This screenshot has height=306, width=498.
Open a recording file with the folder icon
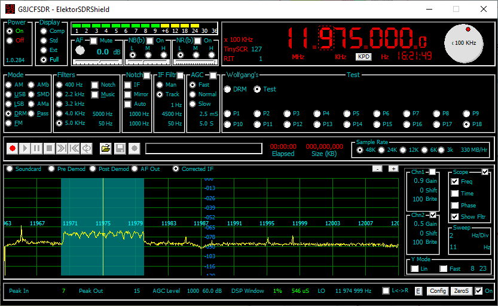pos(106,148)
